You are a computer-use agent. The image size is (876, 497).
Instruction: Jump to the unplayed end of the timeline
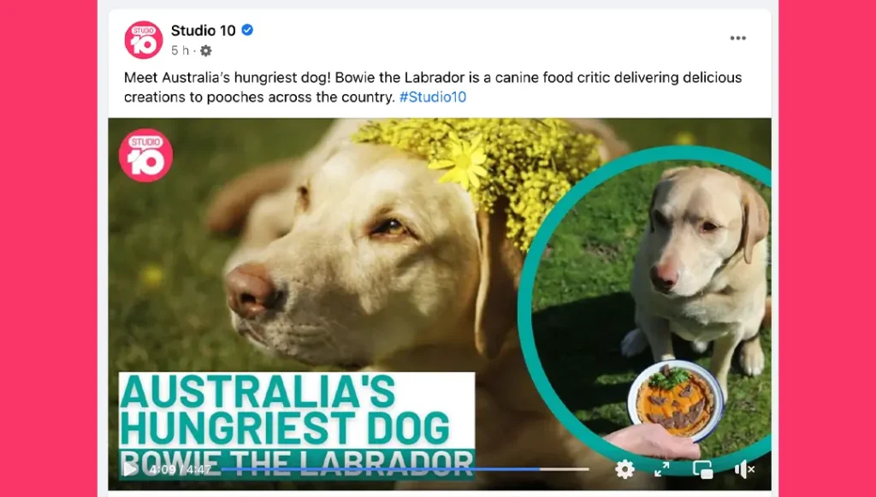(565, 469)
